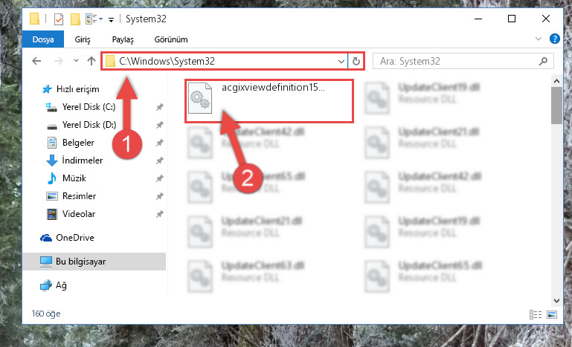The image size is (572, 347).
Task: Expand the ribbon with the chevron
Action: click(538, 39)
